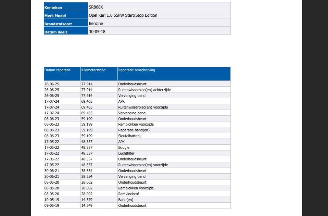The height and width of the screenshot is (216, 328).
Task: Select the Bougie repair row
Action: point(124,147)
